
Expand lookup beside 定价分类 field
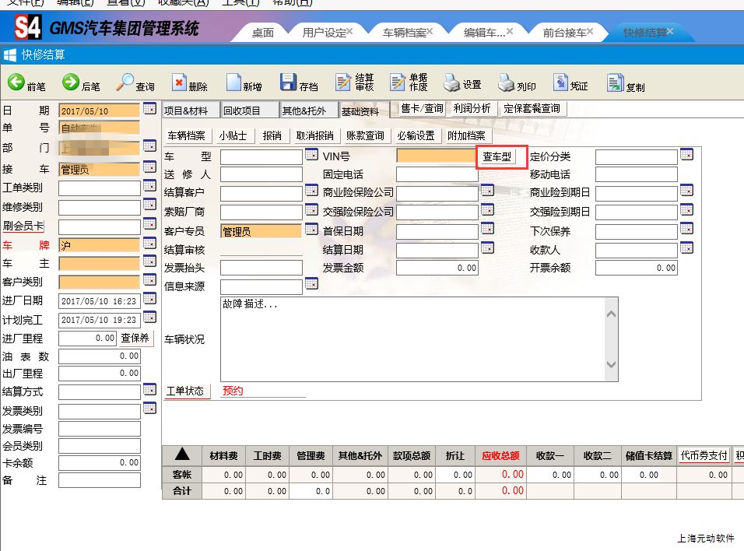(686, 156)
